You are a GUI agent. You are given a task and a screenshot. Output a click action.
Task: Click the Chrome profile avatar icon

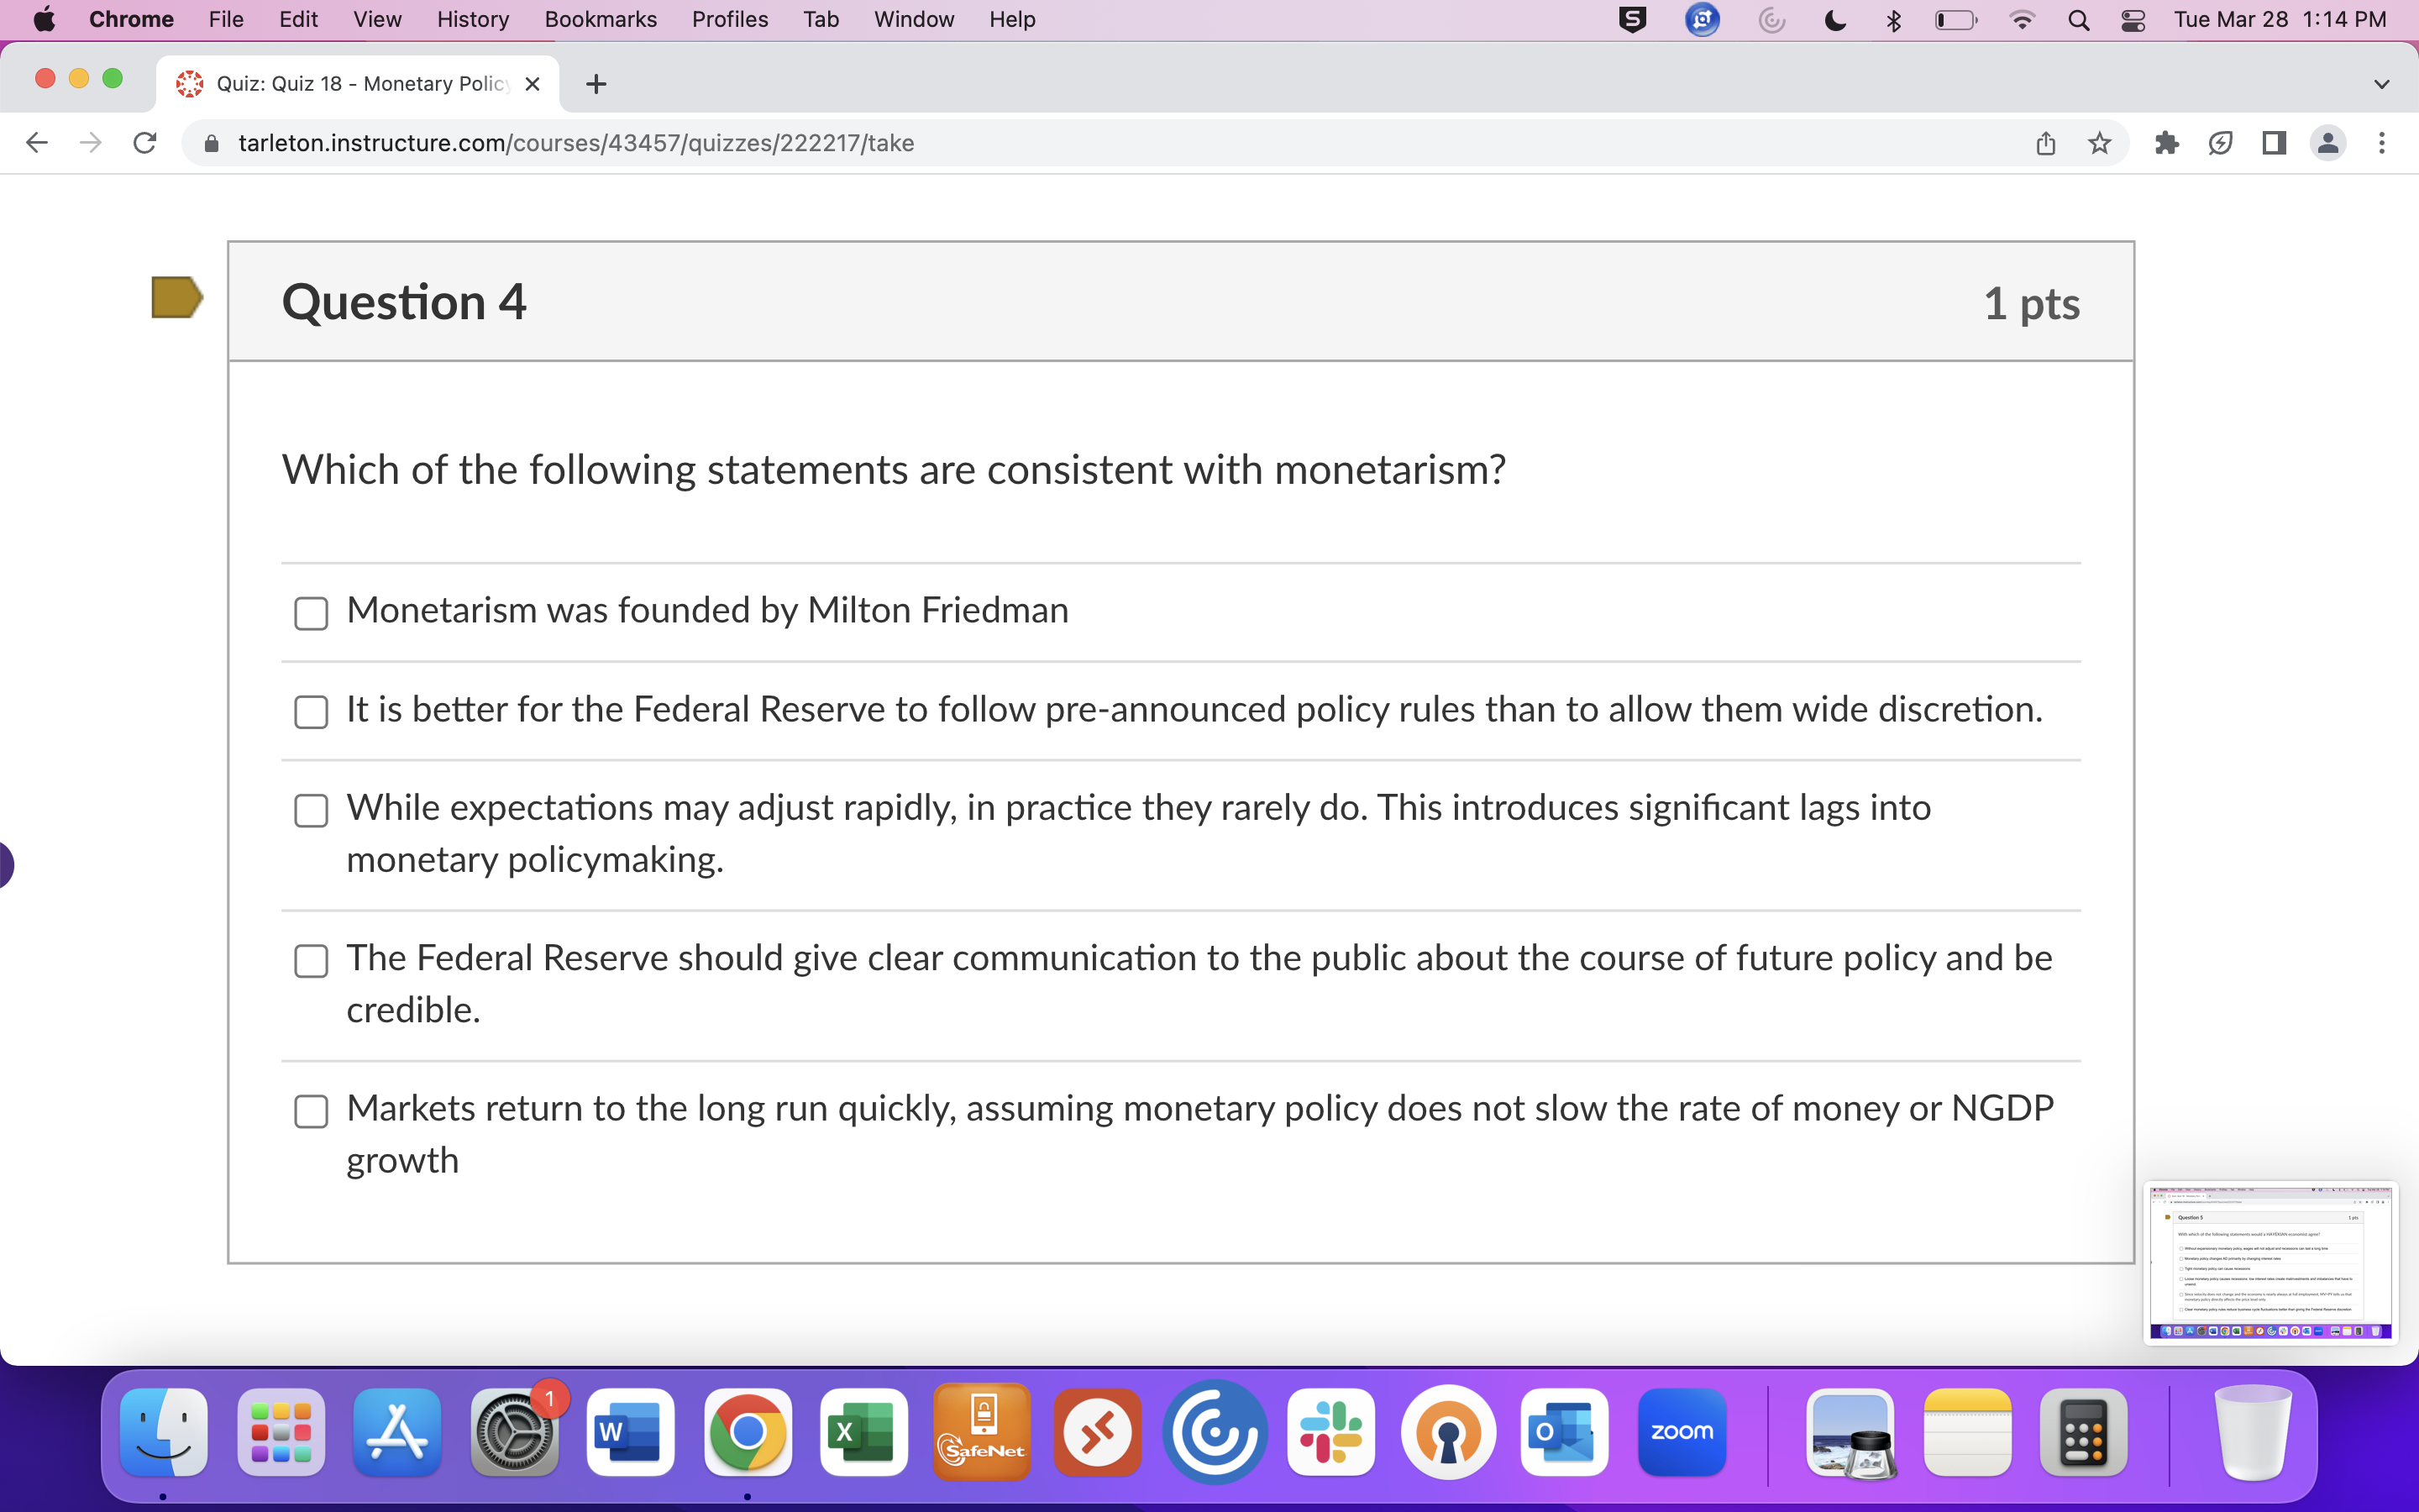pos(2328,143)
